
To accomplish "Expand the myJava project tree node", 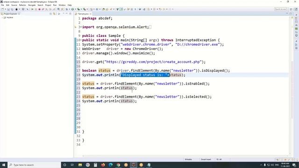I will 2,17.
